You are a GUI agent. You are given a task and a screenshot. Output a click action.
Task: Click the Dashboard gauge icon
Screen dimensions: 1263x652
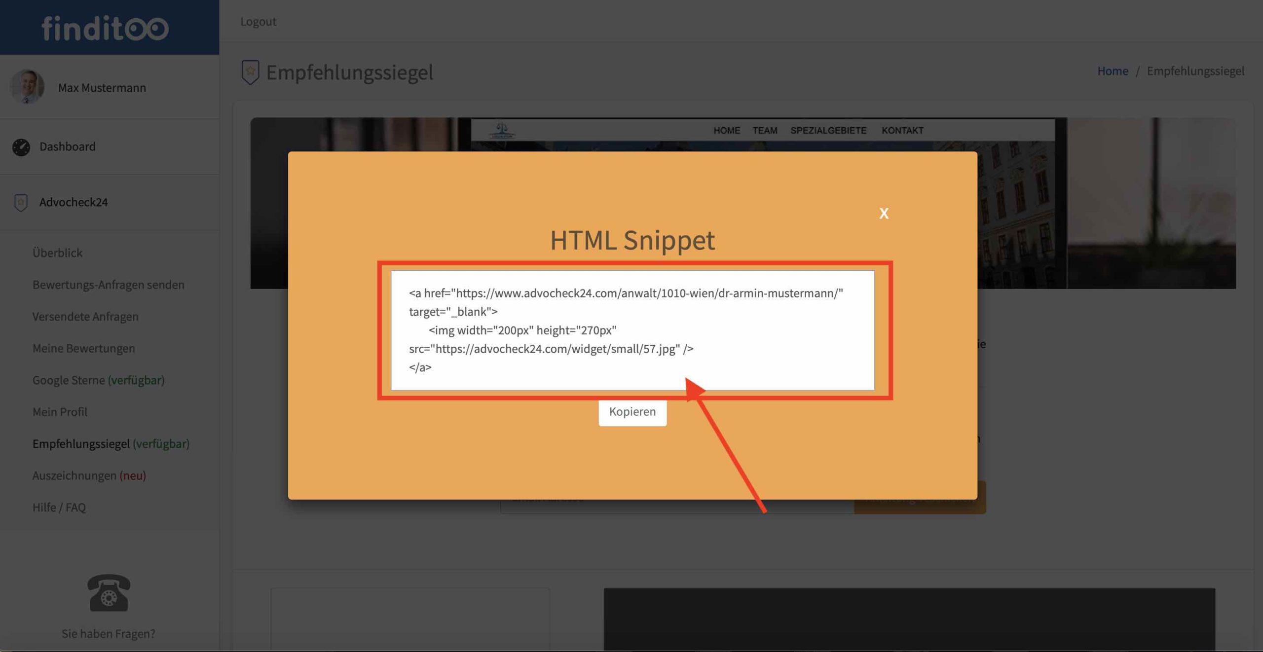pyautogui.click(x=21, y=147)
